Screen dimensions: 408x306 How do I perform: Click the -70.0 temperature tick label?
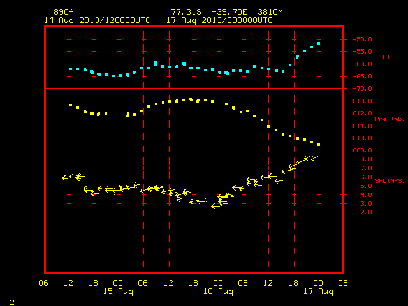pos(362,89)
